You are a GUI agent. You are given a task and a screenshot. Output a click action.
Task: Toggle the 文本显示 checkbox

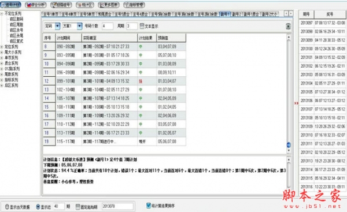(x=142, y=26)
